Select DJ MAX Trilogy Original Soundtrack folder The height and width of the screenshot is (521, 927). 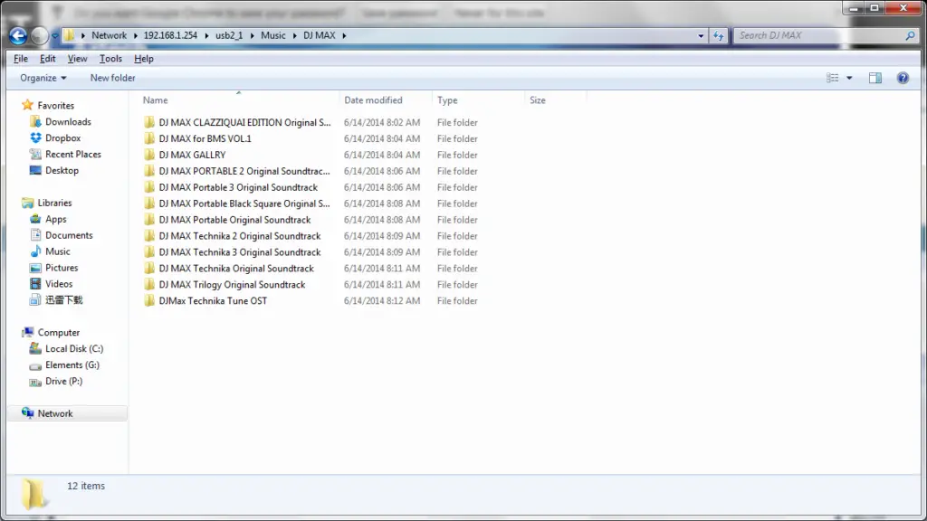232,285
